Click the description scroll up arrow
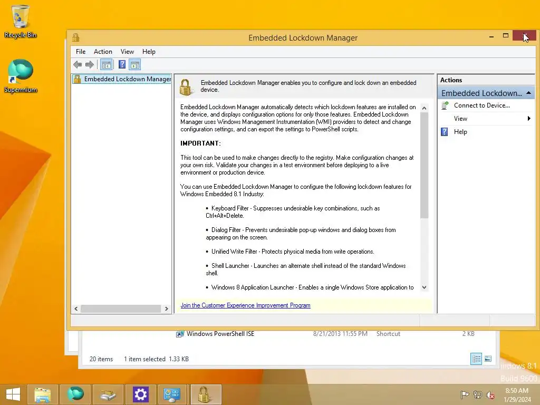This screenshot has width=540, height=405. 425,108
